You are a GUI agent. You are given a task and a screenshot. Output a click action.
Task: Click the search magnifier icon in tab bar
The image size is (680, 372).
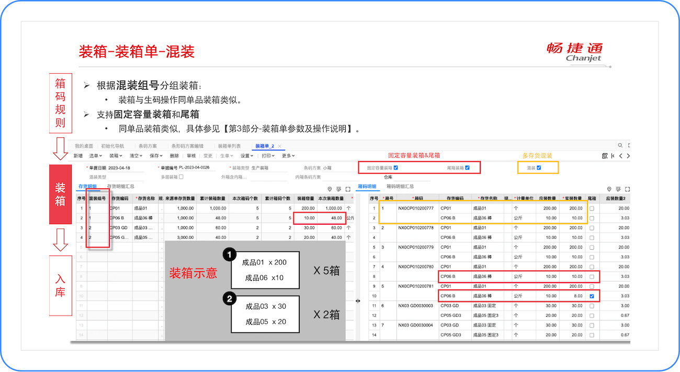pyautogui.click(x=620, y=146)
